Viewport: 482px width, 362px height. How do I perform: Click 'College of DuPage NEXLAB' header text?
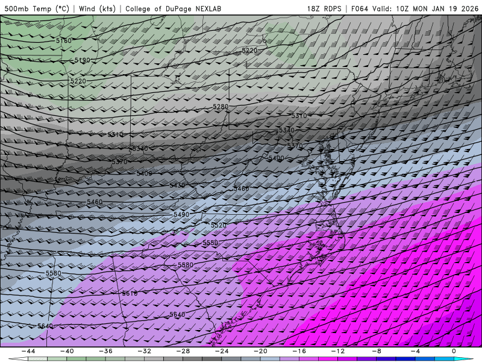173,8
